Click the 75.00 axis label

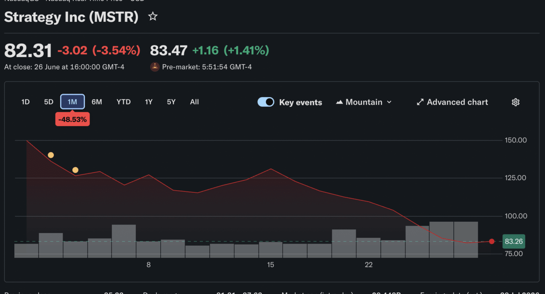click(x=513, y=254)
